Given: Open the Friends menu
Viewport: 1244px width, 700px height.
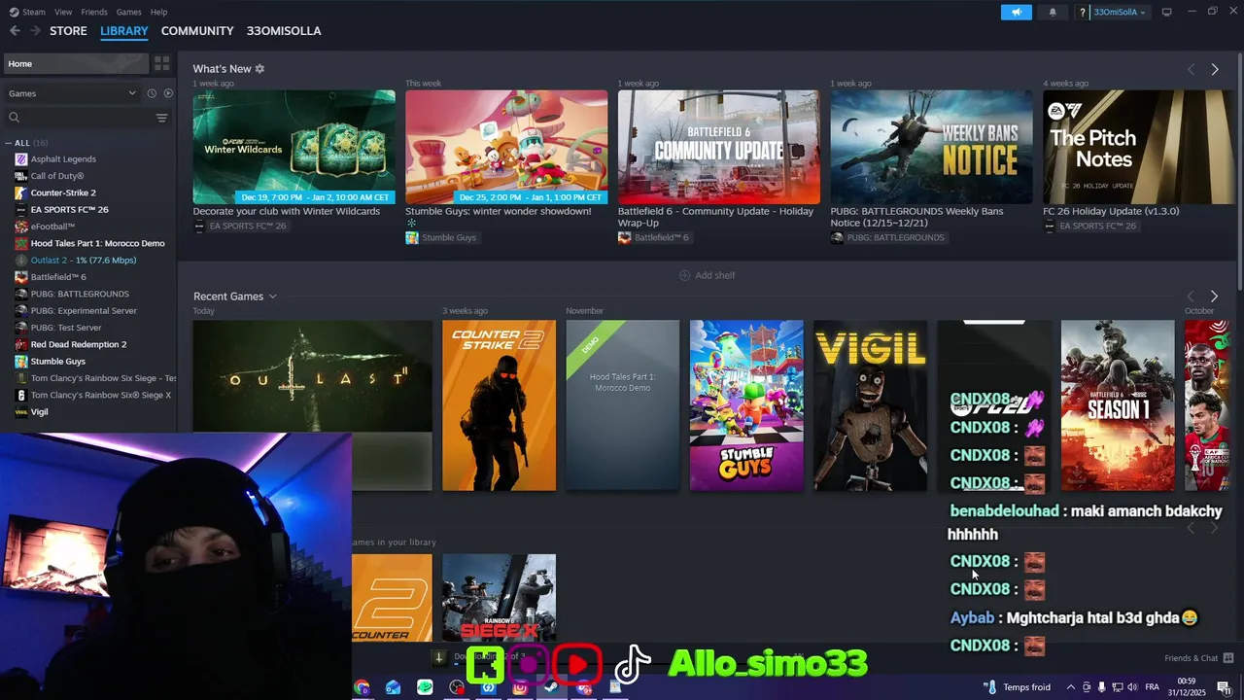Looking at the screenshot, I should (x=94, y=12).
